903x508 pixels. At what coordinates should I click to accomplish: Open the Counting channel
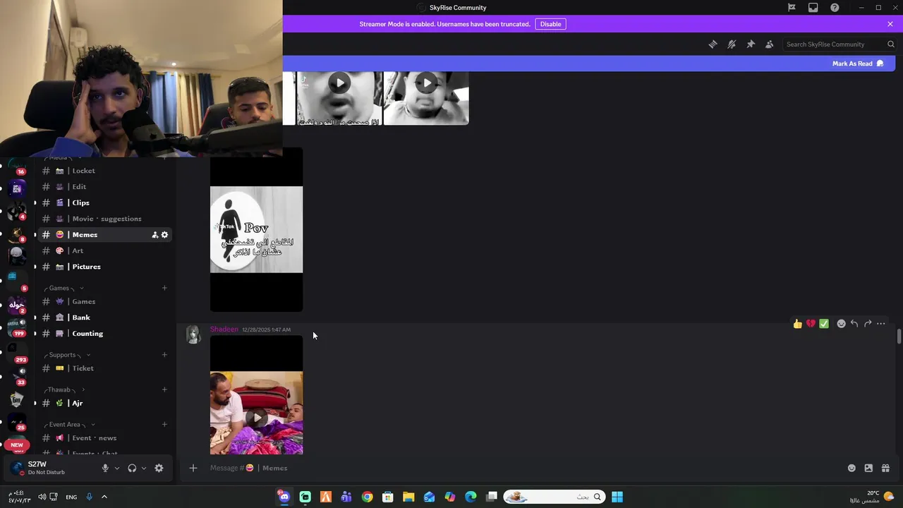point(106,334)
